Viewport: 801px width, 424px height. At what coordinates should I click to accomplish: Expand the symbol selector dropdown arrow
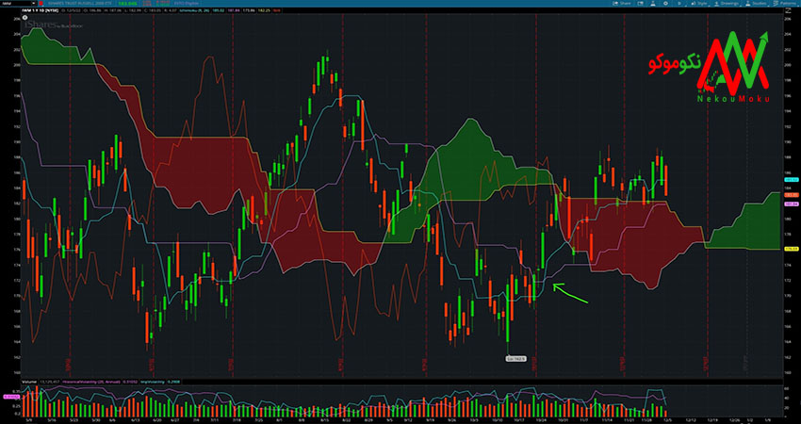click(x=34, y=5)
